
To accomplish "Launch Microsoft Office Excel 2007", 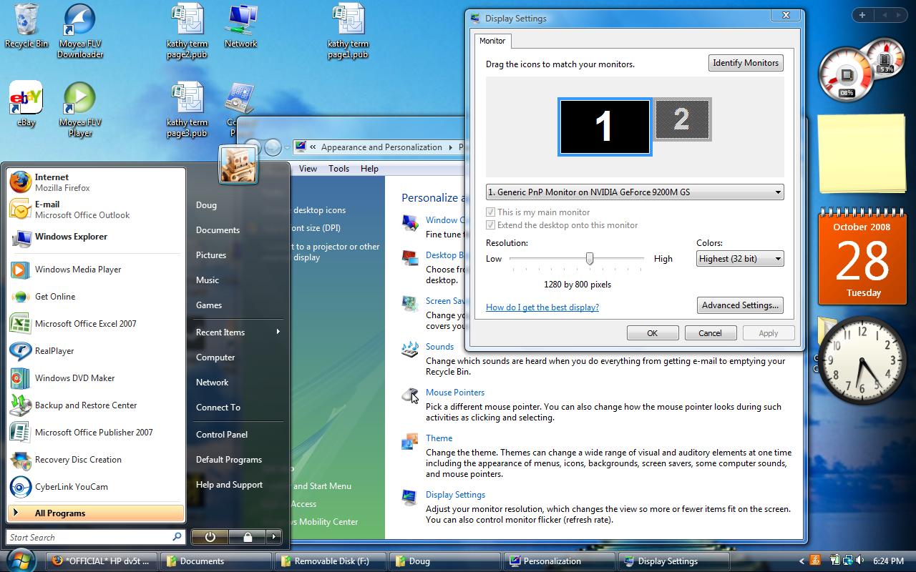I will [85, 324].
